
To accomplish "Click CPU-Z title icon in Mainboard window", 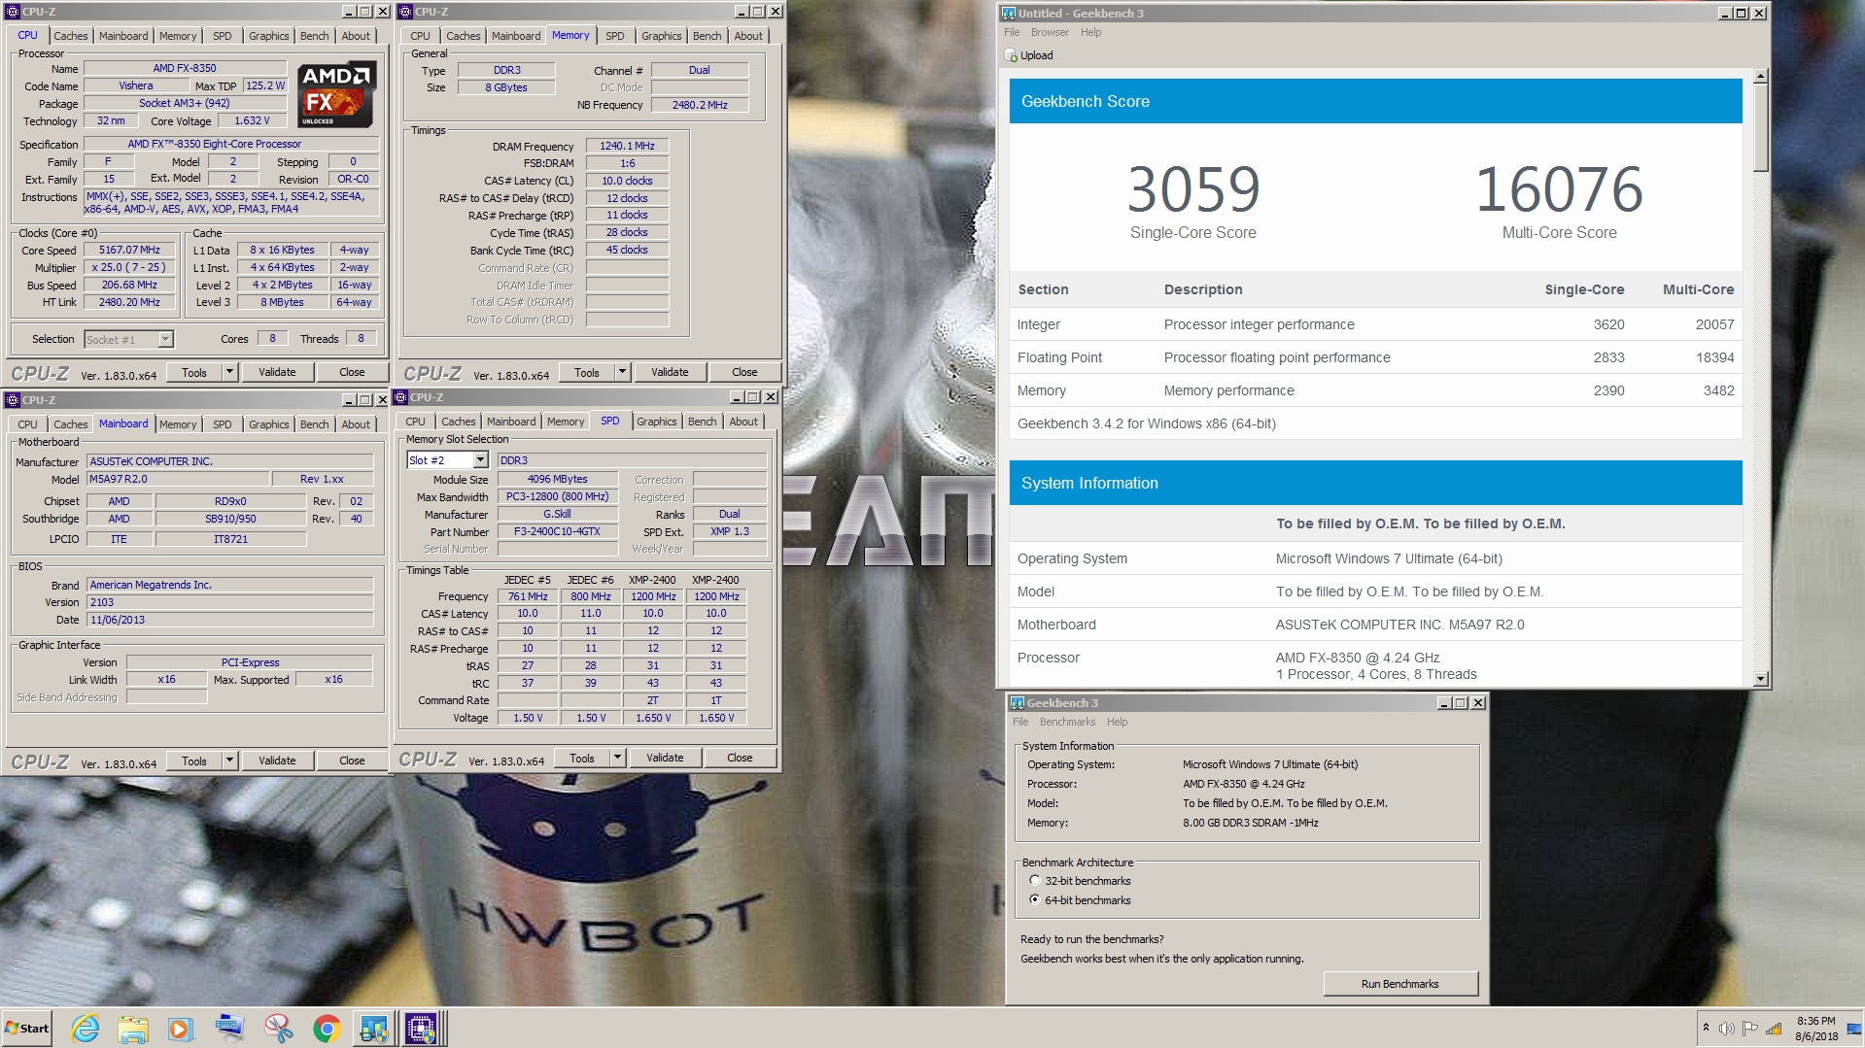I will click(13, 400).
